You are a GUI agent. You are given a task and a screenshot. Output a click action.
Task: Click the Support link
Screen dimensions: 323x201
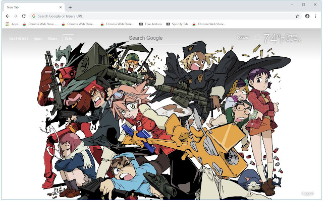307,193
